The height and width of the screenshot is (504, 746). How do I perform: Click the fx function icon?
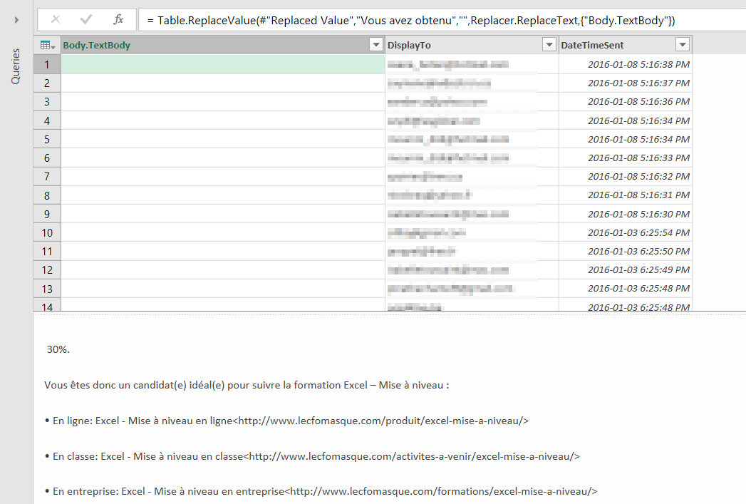(x=118, y=19)
